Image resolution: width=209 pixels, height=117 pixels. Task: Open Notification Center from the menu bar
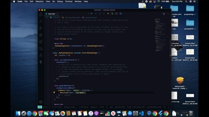(x=195, y=1)
